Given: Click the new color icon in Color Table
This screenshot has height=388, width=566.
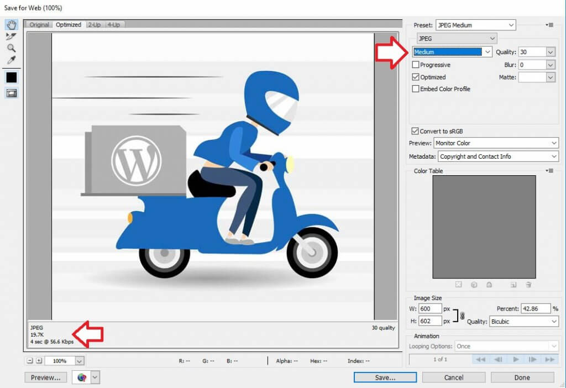Looking at the screenshot, I should click(x=513, y=285).
